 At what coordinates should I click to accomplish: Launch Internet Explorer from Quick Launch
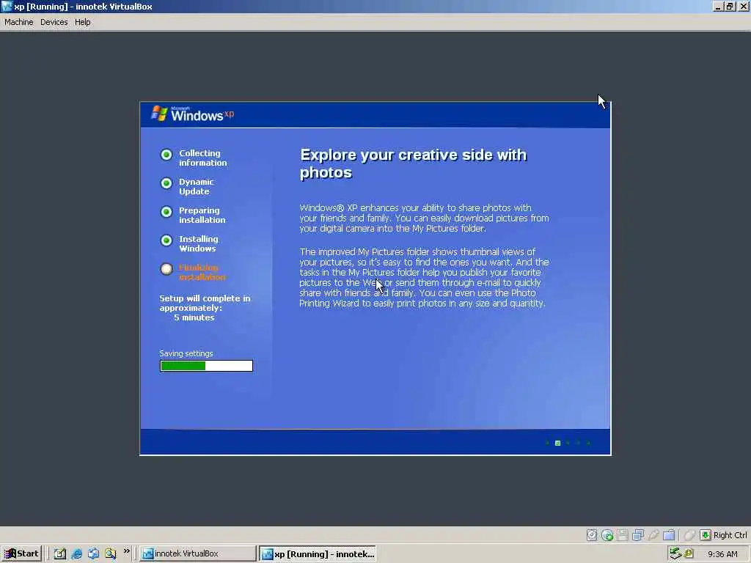tap(76, 553)
